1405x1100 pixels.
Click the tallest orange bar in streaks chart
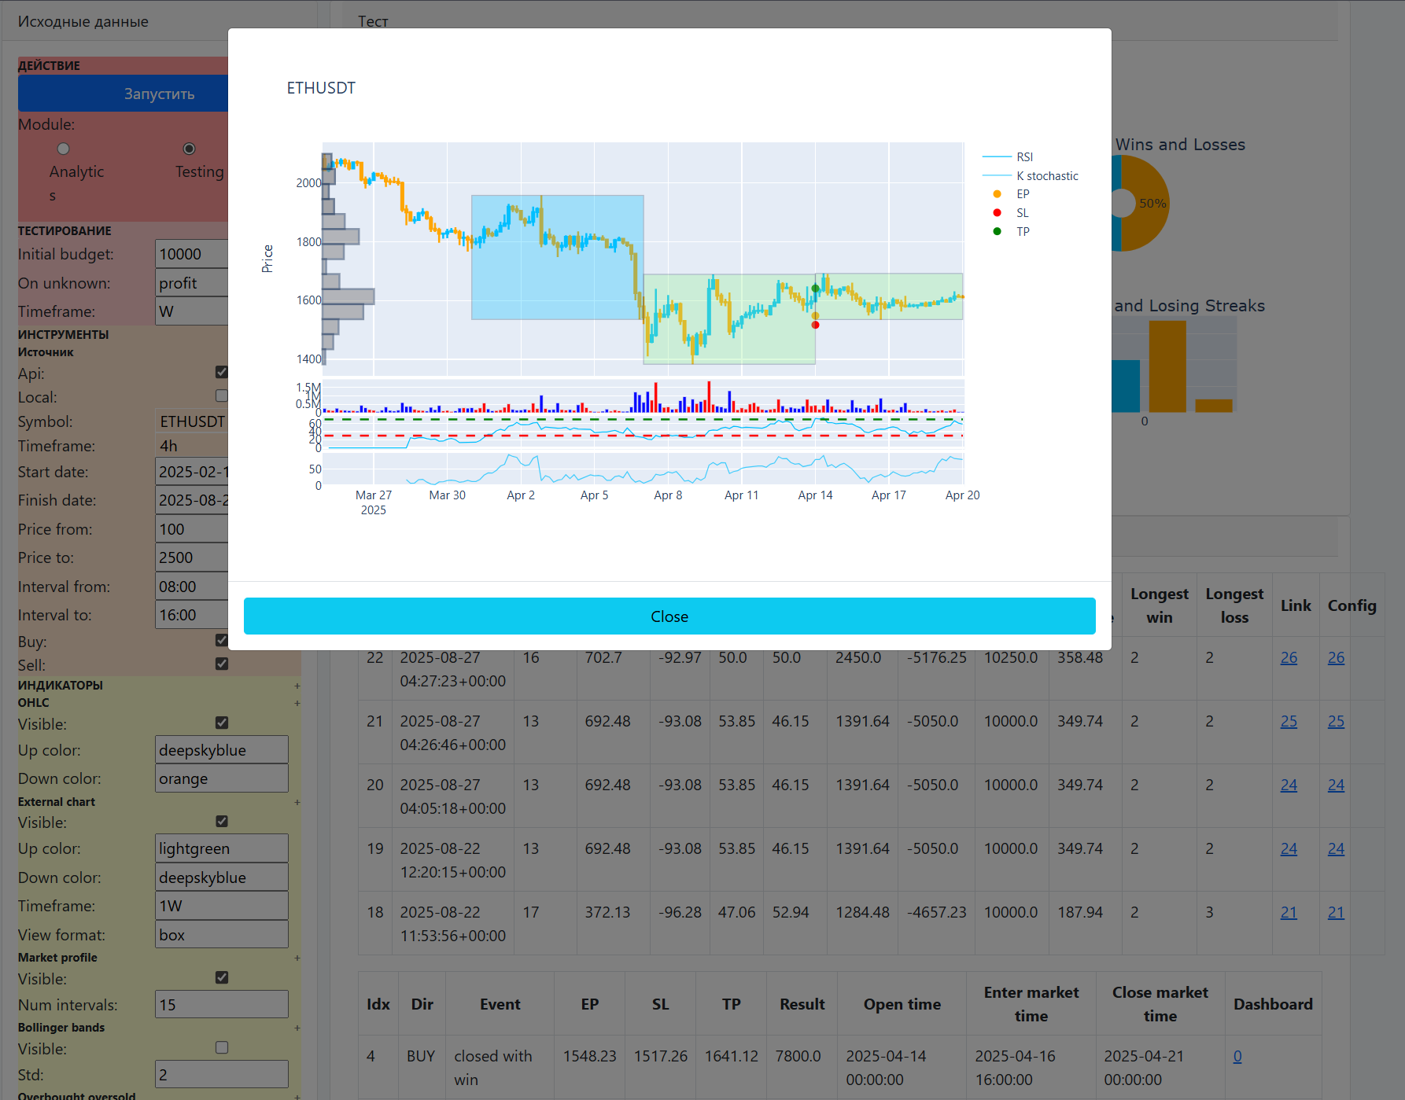pos(1167,366)
